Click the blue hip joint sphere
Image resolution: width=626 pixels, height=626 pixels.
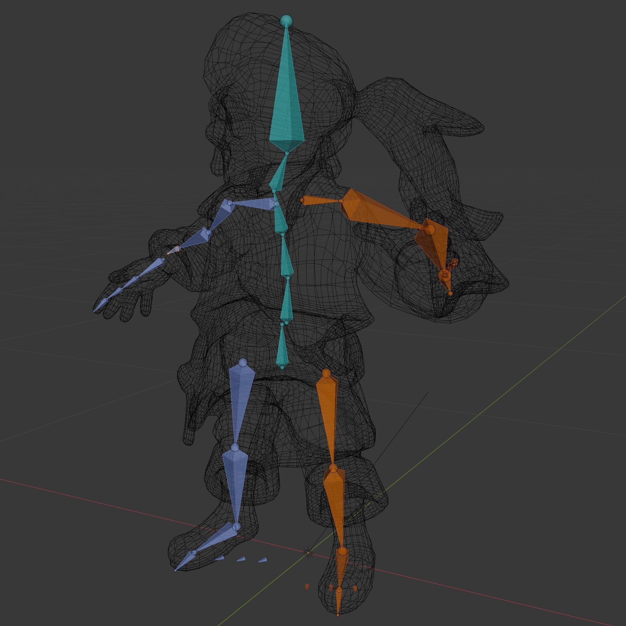(x=243, y=363)
